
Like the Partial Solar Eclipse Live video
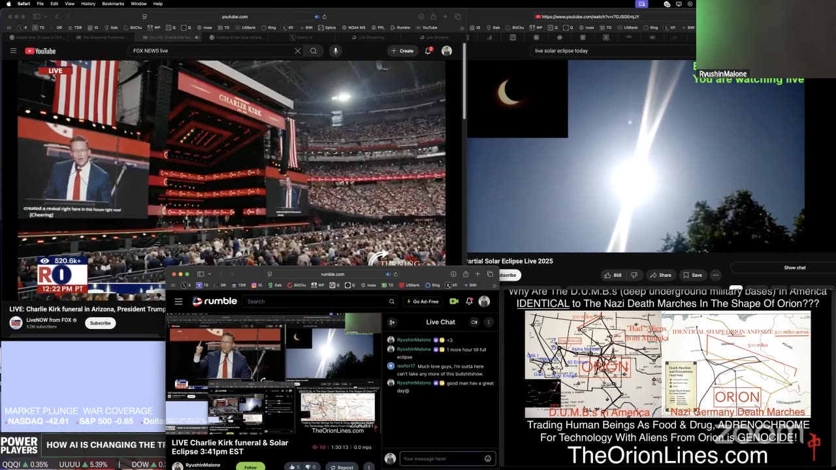point(613,275)
